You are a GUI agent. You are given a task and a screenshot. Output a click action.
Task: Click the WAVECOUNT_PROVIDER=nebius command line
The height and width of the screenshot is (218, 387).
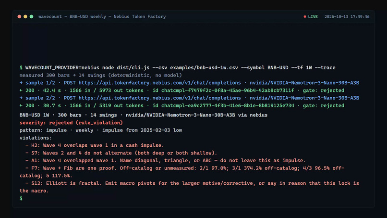pyautogui.click(x=177, y=67)
